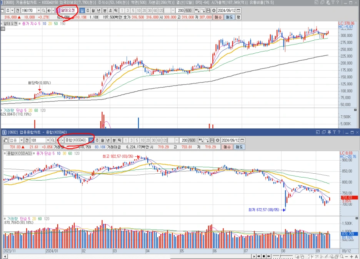Image resolution: width=360 pixels, height=259 pixels.
Task: Click the chart overlay tool icon in top toolbar
Action: pyautogui.click(x=203, y=10)
